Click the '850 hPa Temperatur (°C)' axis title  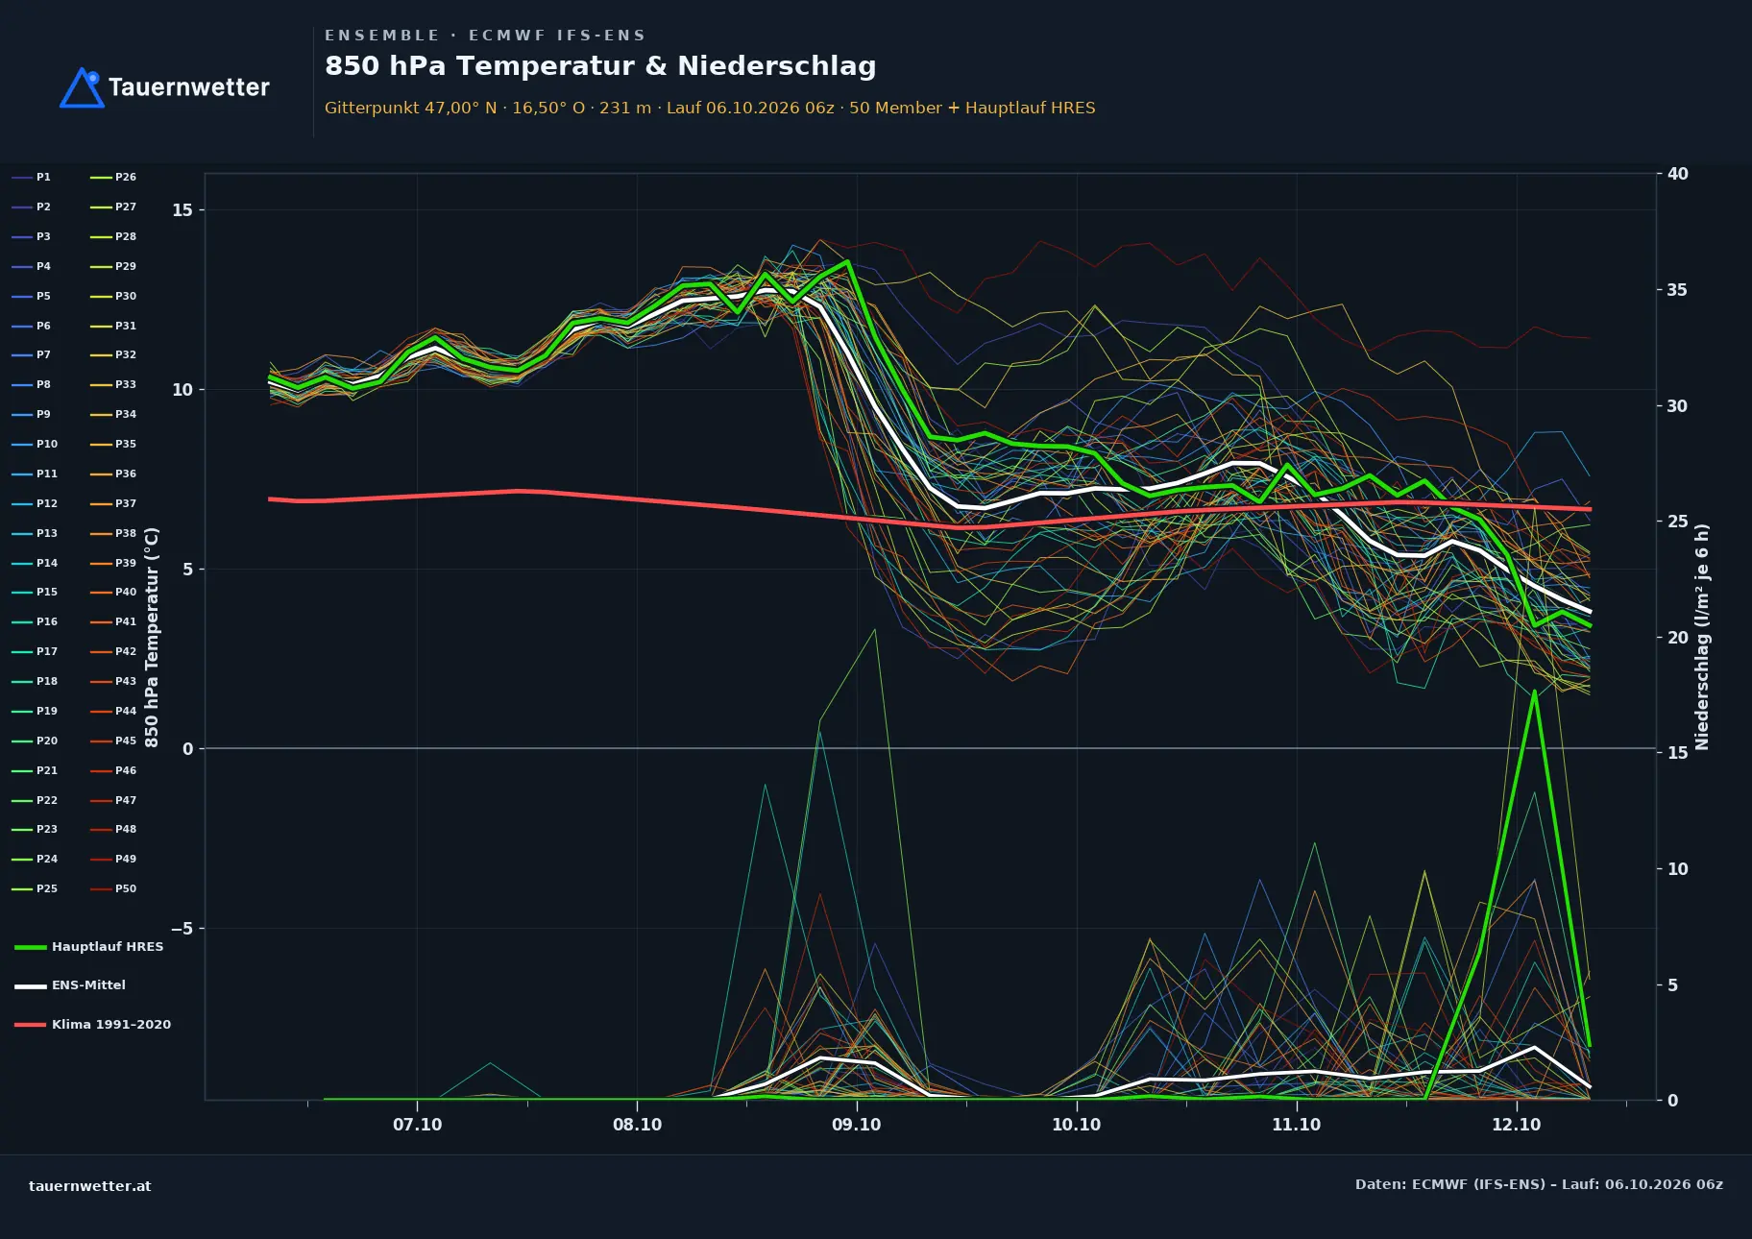point(152,637)
